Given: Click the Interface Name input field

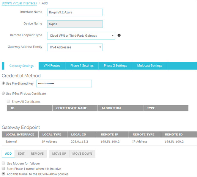Looking at the screenshot, I should pos(75,13).
